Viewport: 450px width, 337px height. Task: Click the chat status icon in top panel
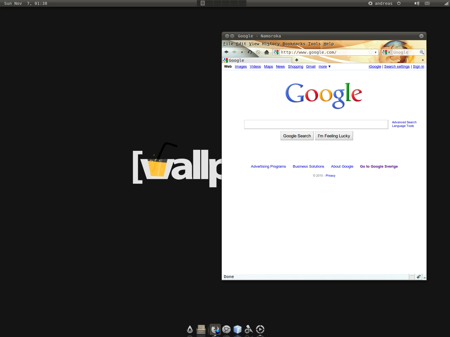coord(370,3)
